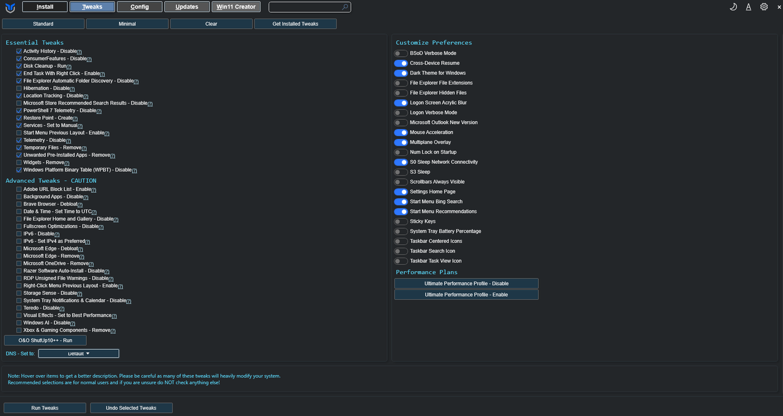Open the Win11 Creator tab
This screenshot has width=783, height=416.
[x=236, y=7]
